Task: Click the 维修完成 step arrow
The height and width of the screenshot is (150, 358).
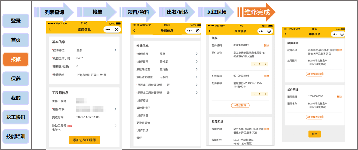Action: tap(257, 12)
